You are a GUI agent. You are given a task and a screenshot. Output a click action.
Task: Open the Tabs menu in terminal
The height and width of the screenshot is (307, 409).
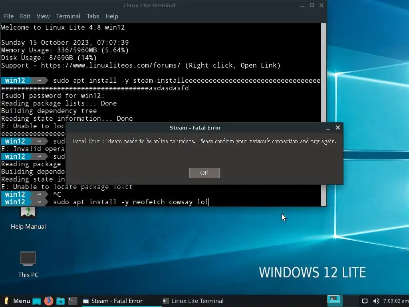click(x=93, y=16)
